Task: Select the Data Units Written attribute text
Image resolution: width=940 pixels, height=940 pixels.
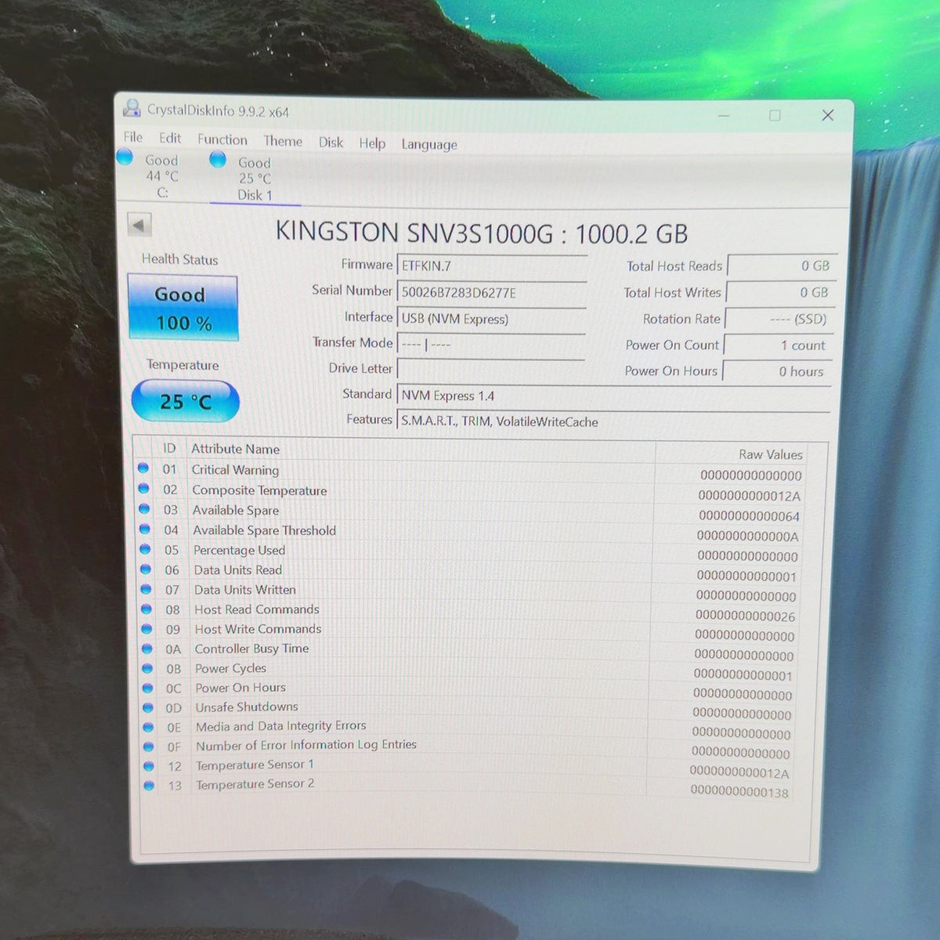Action: click(245, 590)
